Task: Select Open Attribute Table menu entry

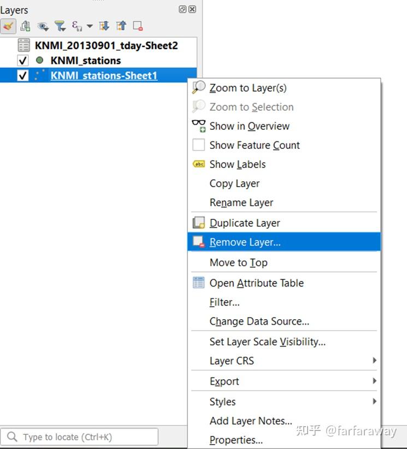Action: coord(256,283)
